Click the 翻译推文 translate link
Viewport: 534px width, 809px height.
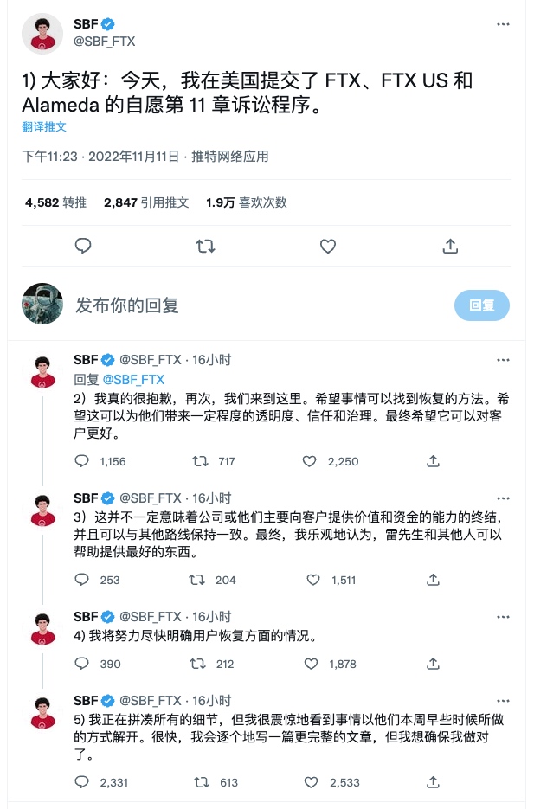pos(44,127)
